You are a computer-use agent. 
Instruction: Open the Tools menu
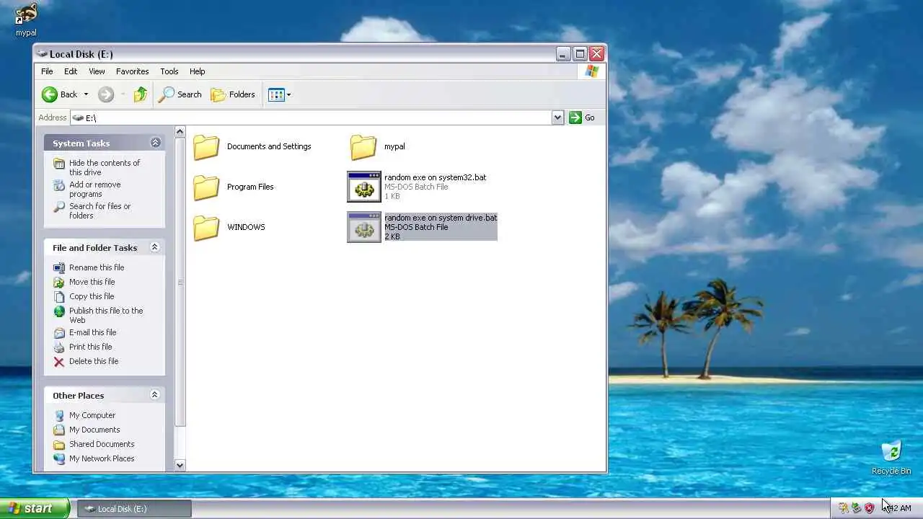[169, 71]
